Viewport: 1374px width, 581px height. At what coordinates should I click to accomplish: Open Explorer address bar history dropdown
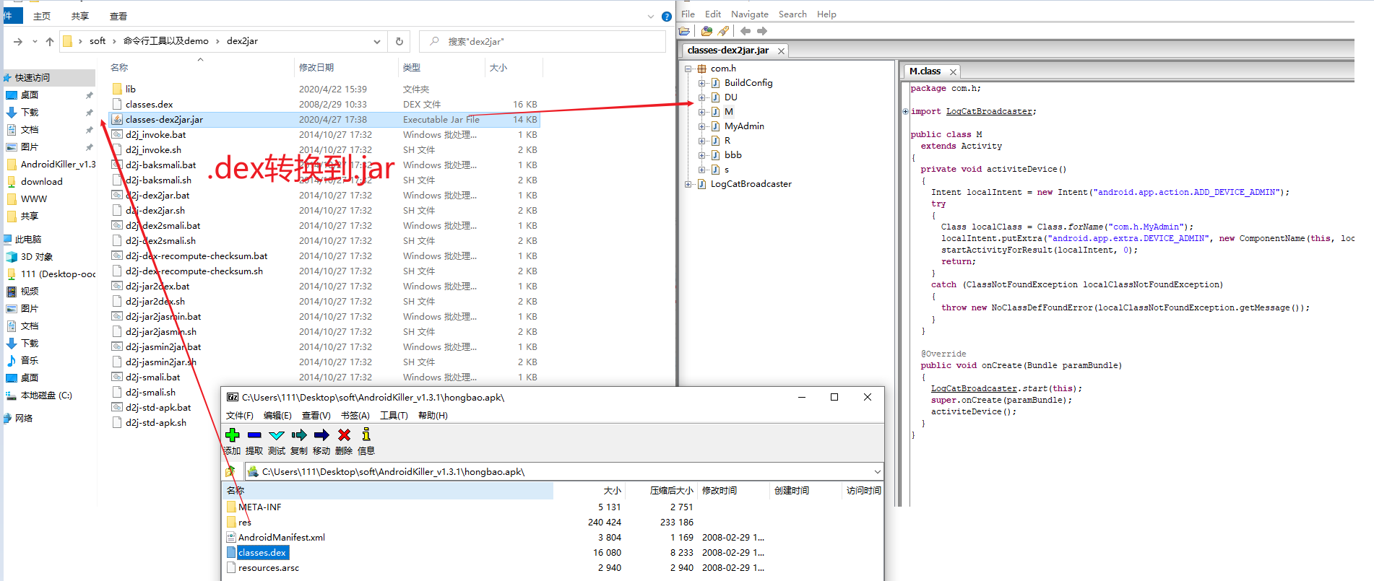tap(377, 41)
